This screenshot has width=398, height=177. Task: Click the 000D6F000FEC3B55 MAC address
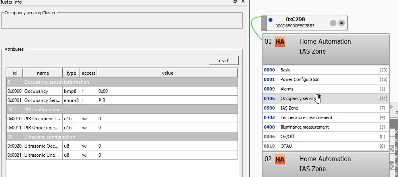pyautogui.click(x=295, y=26)
